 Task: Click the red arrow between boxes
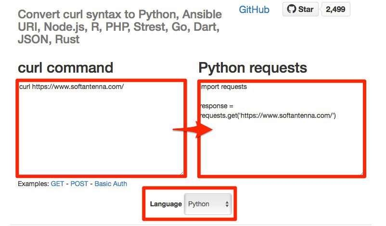pos(192,129)
